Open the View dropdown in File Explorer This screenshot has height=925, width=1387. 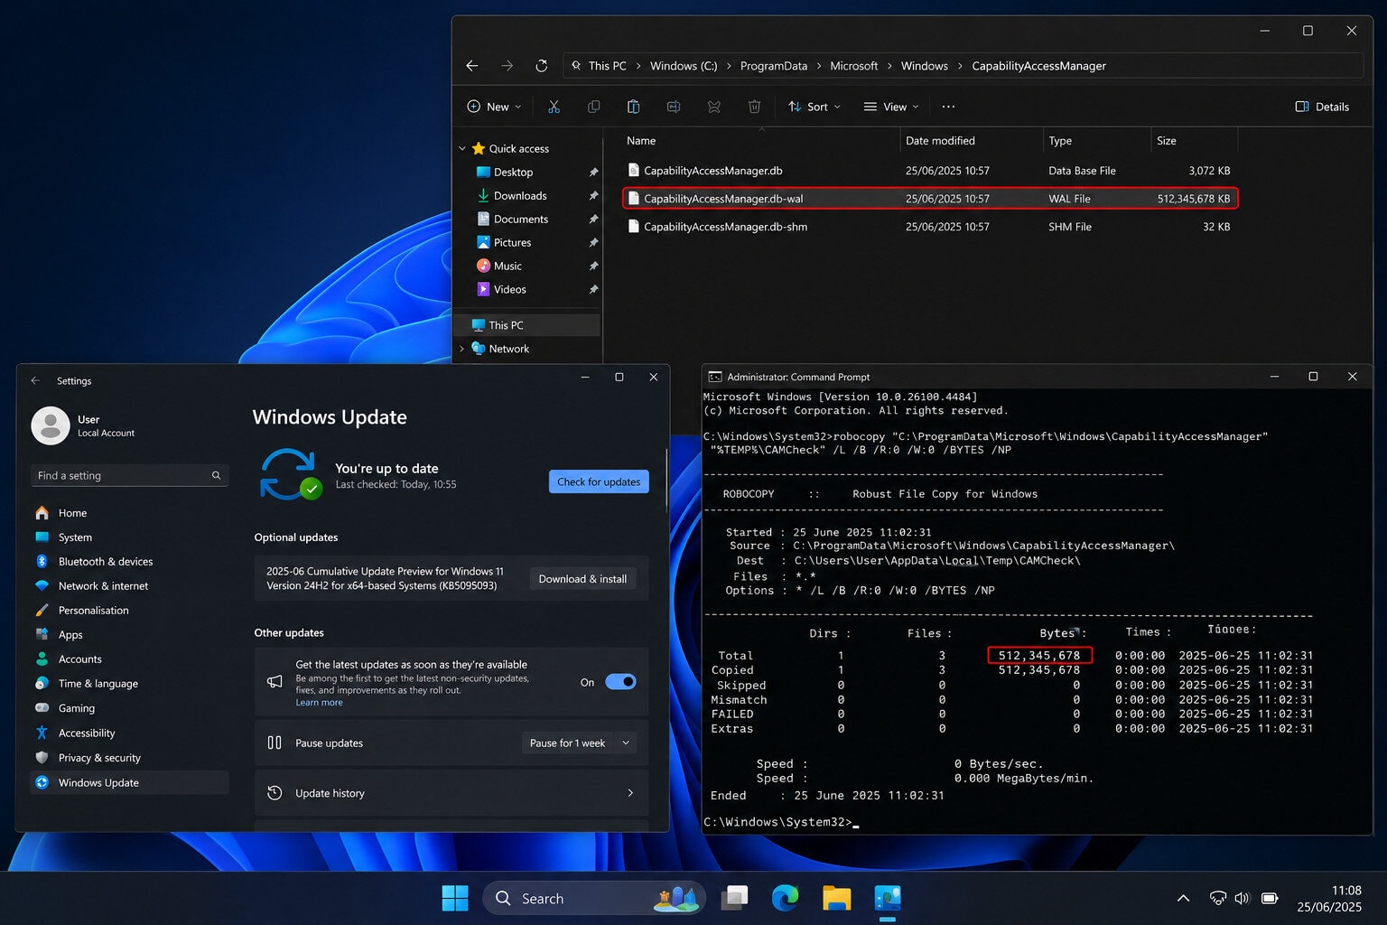[x=891, y=107]
